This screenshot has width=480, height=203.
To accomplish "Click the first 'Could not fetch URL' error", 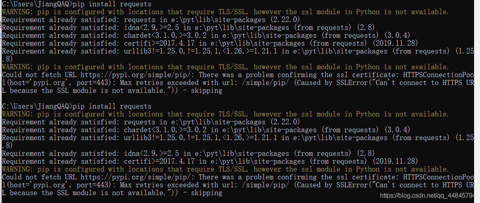I will point(40,75).
